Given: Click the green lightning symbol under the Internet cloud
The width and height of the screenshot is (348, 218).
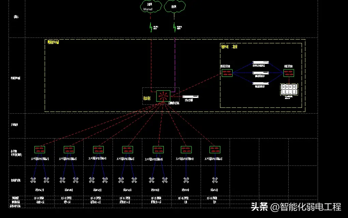Looking at the screenshot, I should click(x=151, y=27).
